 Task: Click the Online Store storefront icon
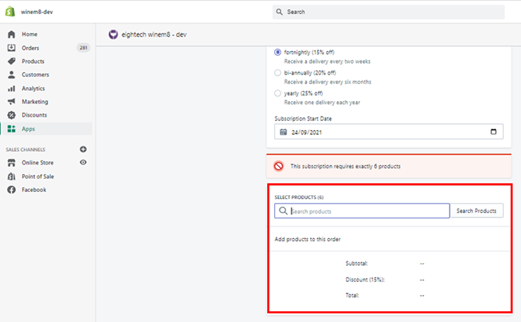(11, 162)
